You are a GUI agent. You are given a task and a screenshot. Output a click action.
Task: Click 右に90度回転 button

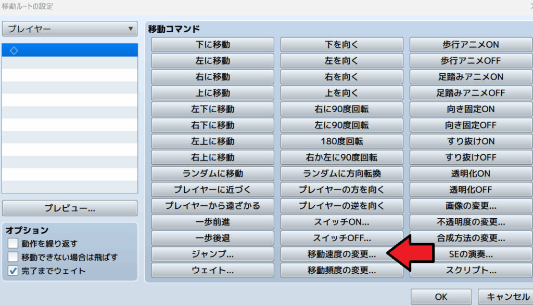click(x=342, y=109)
